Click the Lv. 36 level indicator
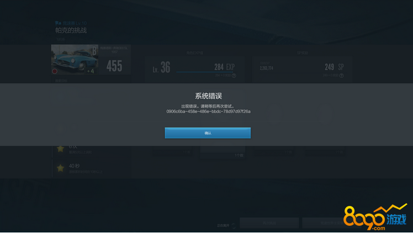The width and height of the screenshot is (413, 233). click(x=161, y=68)
